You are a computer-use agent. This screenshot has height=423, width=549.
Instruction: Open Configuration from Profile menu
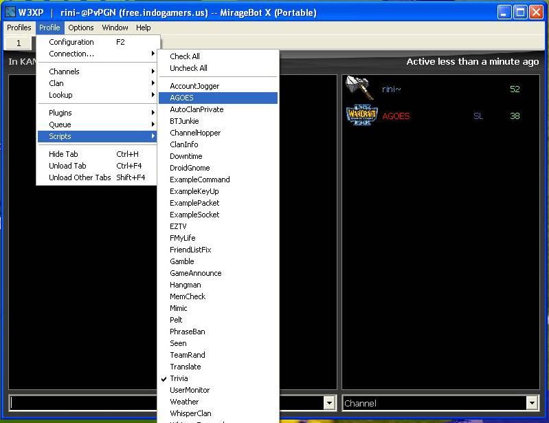pos(98,42)
